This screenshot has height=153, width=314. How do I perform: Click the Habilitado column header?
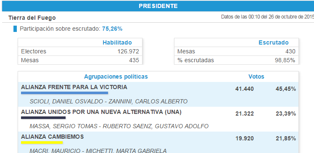(x=117, y=42)
